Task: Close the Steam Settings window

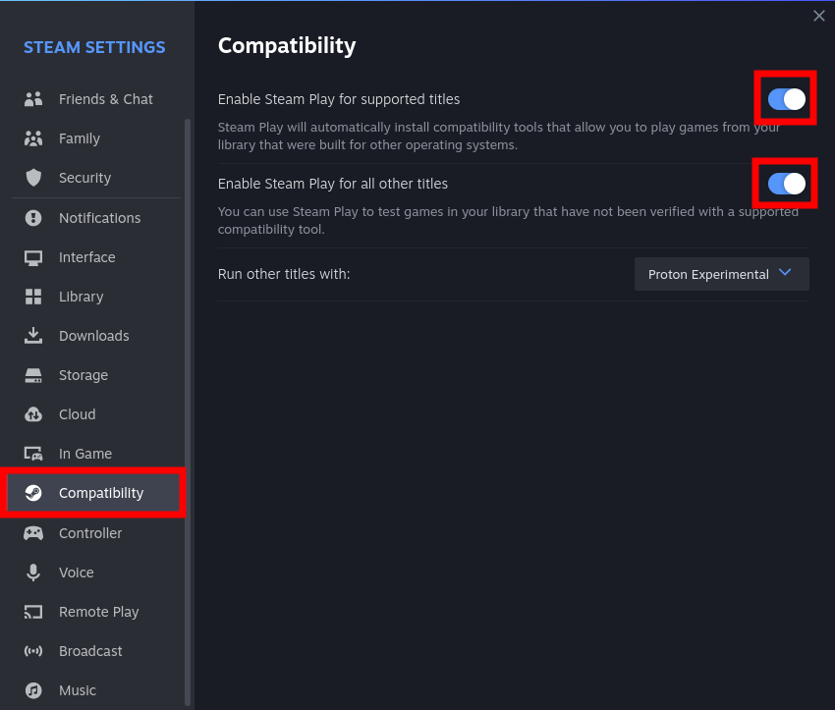Action: pyautogui.click(x=819, y=16)
